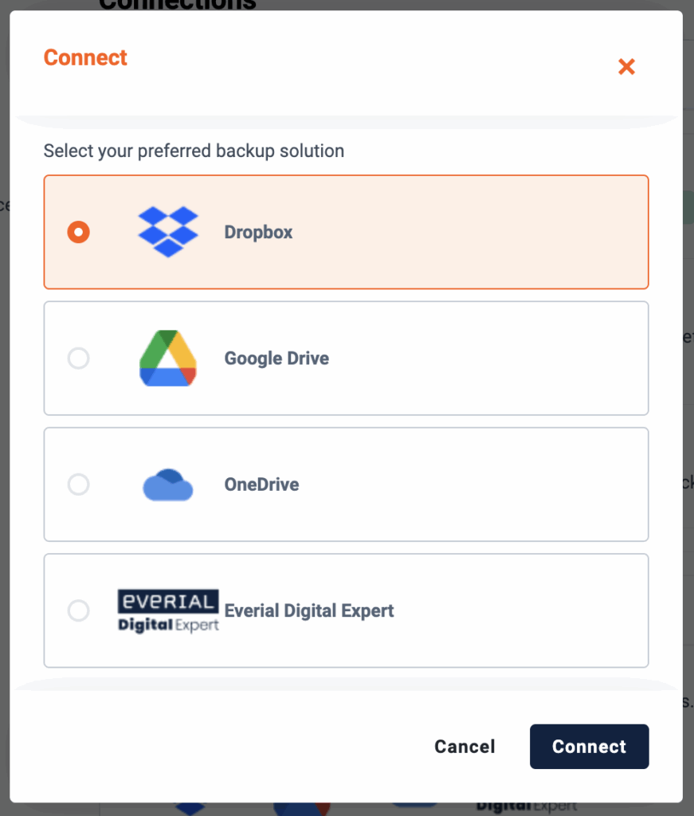Confirm with the dark Connect button
The height and width of the screenshot is (816, 694).
pyautogui.click(x=589, y=746)
